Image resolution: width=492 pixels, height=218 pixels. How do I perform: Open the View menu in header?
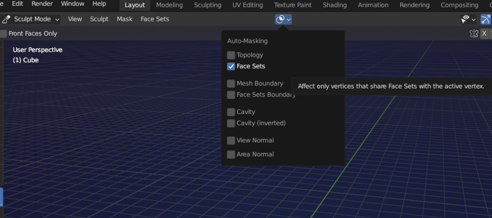pos(75,19)
